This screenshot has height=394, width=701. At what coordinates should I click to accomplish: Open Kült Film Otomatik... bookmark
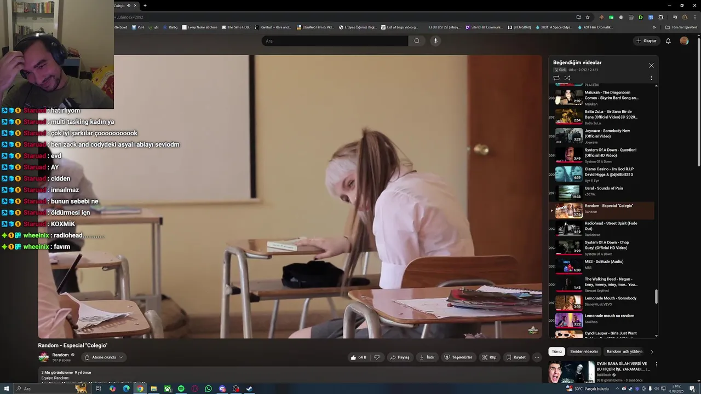pos(595,27)
